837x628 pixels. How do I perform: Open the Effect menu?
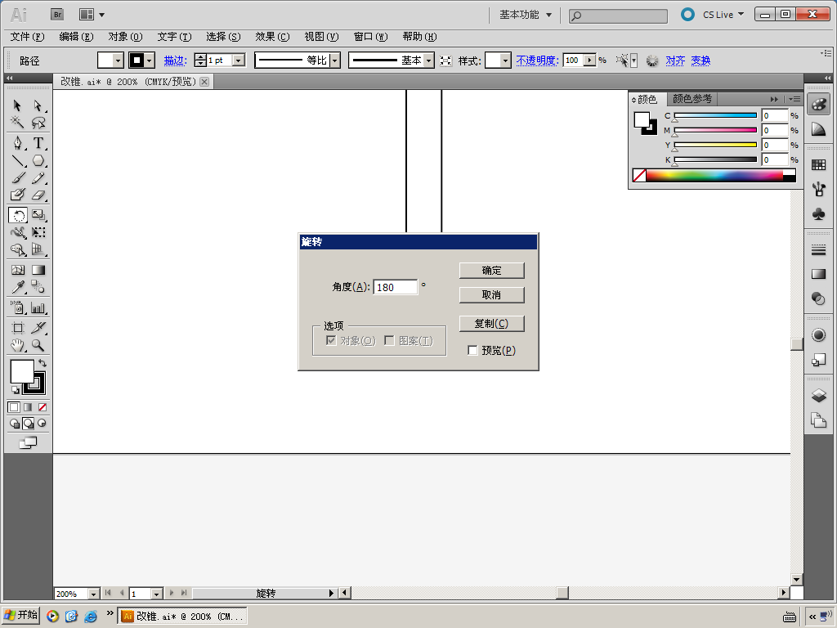point(272,37)
